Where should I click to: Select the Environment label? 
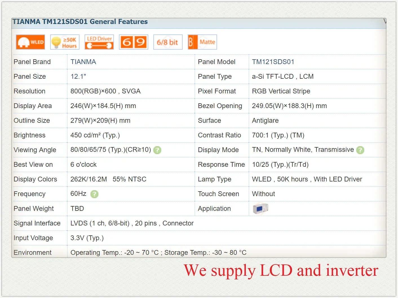pos(32,253)
